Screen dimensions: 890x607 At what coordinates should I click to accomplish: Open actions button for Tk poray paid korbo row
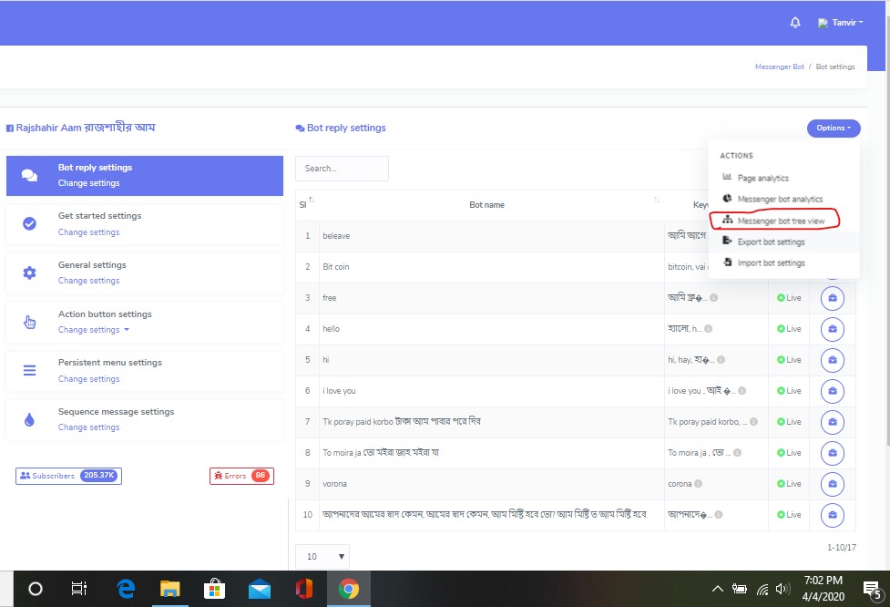tap(832, 422)
